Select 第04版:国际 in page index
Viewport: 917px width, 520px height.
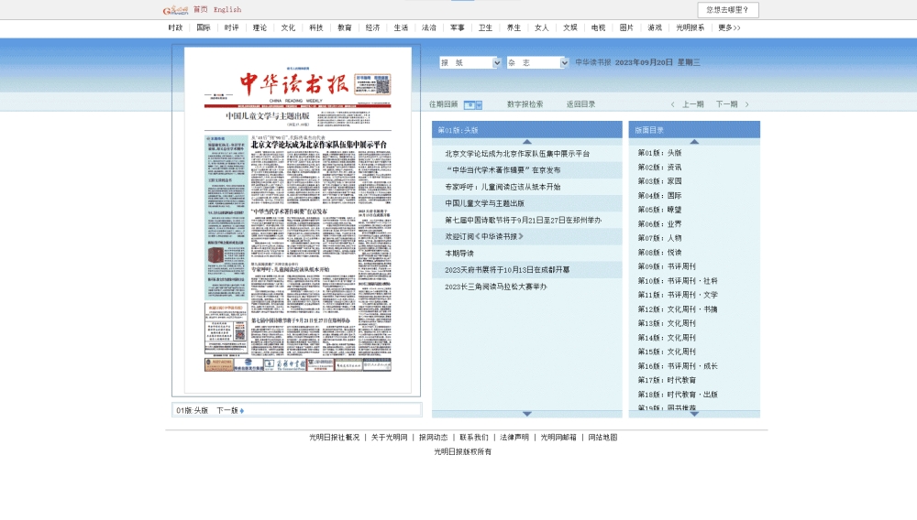[x=659, y=196]
